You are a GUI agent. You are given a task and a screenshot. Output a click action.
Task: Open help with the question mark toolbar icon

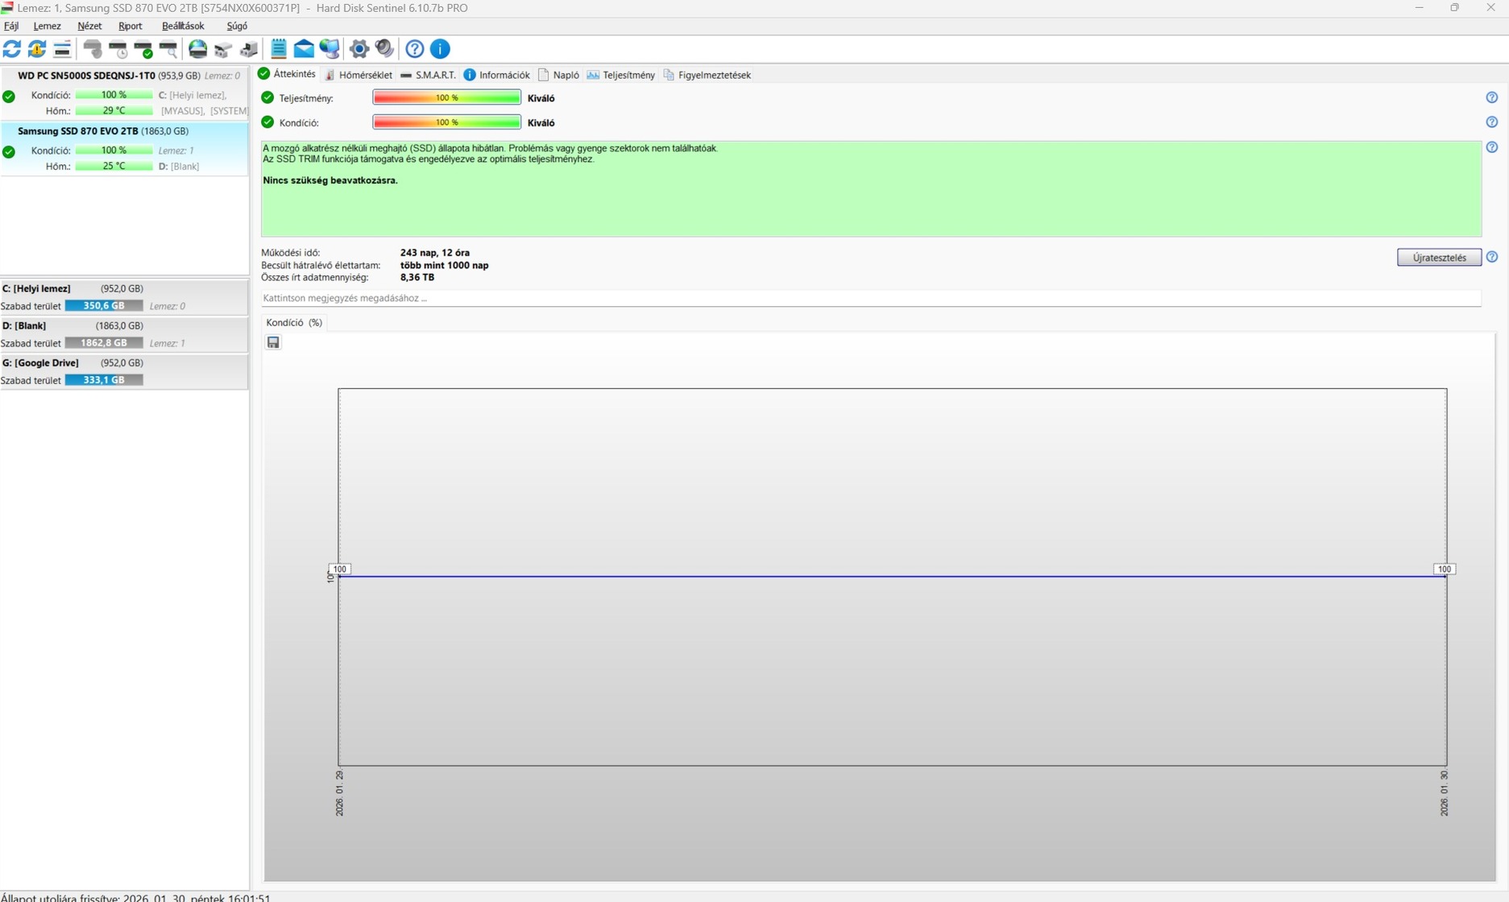415,49
